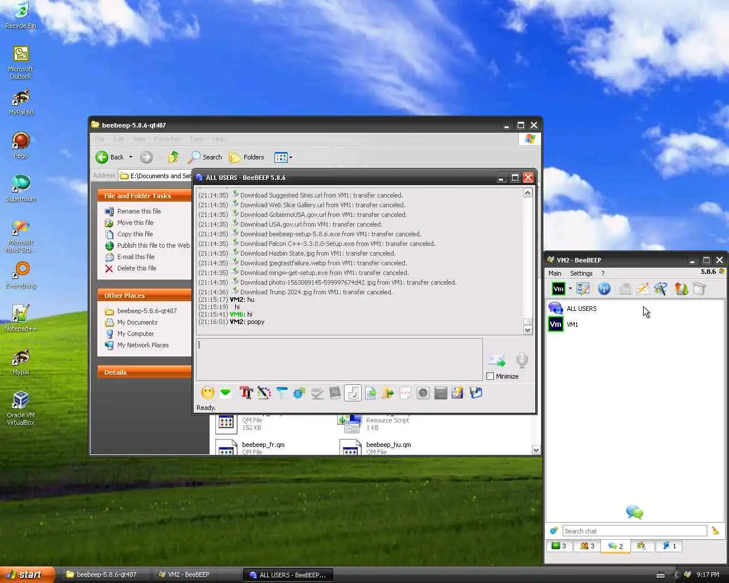Open the Main menu in VM2 BeeBEEP
This screenshot has height=583, width=729.
555,273
